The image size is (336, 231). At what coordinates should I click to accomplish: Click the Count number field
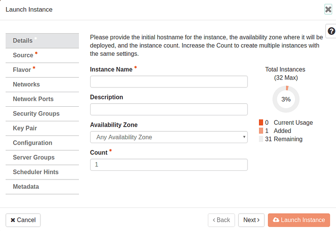pos(168,165)
